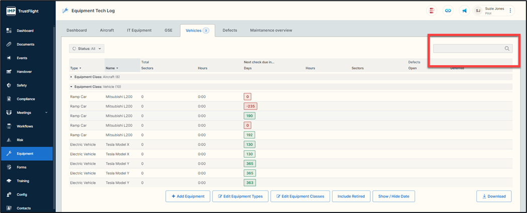Click the link icon in top header

tap(448, 11)
